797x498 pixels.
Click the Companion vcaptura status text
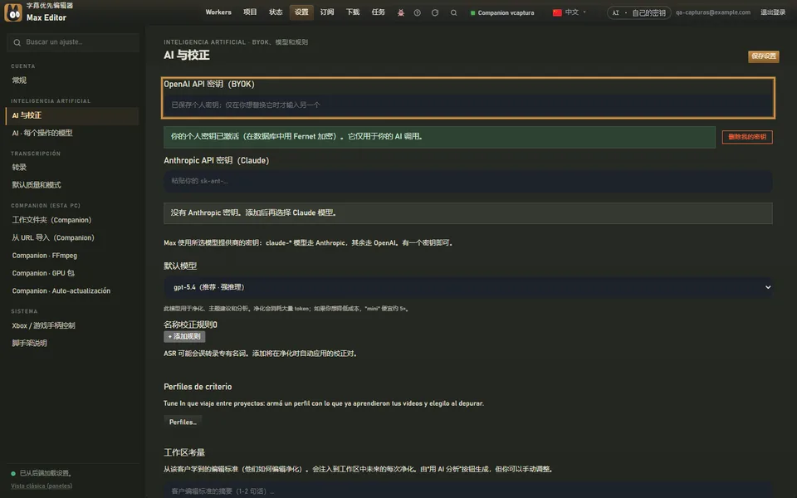506,12
